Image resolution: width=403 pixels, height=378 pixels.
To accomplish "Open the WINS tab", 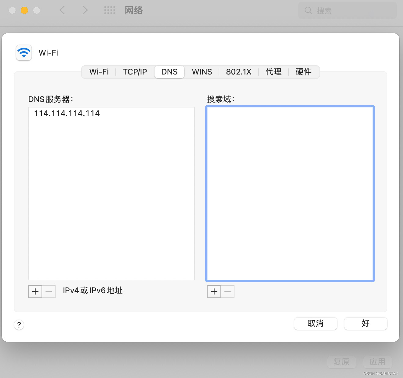I will coord(202,72).
